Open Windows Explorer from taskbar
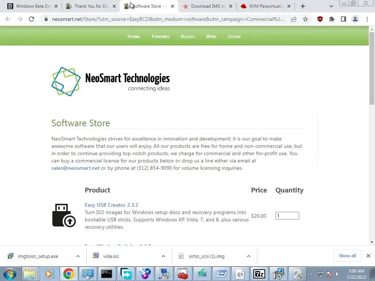 point(30,274)
